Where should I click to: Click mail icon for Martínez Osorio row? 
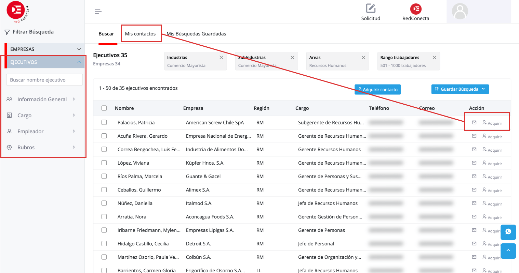(474, 257)
